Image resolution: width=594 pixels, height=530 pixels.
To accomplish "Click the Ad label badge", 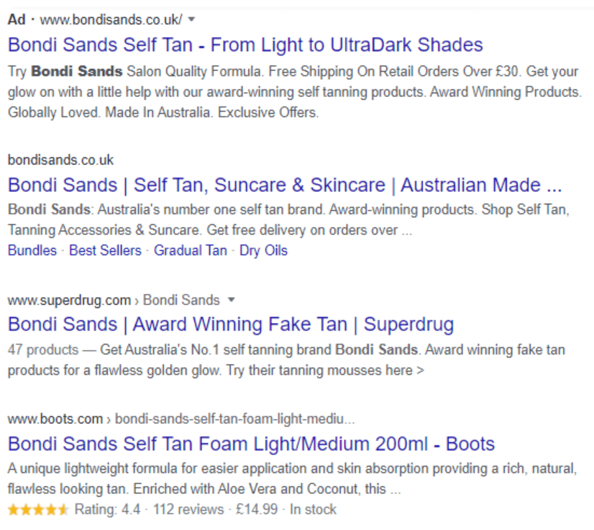I will pyautogui.click(x=17, y=19).
